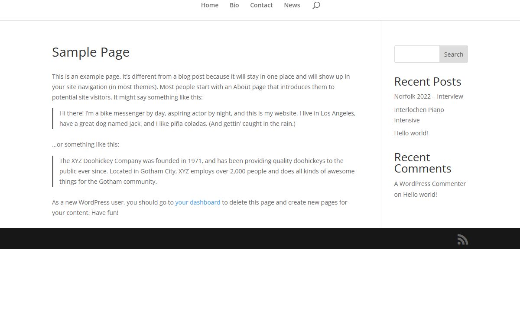
Task: Open the Bio page from navigation
Action: point(234,5)
